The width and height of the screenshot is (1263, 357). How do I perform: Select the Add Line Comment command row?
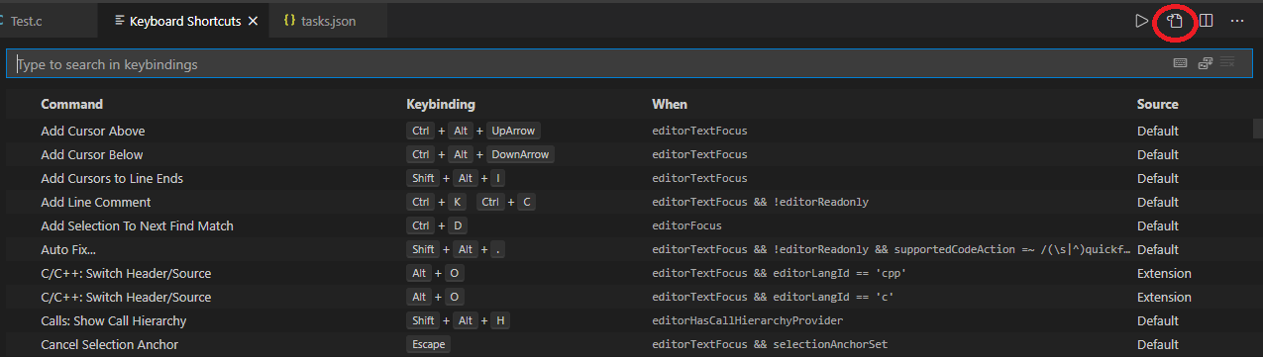click(x=628, y=202)
